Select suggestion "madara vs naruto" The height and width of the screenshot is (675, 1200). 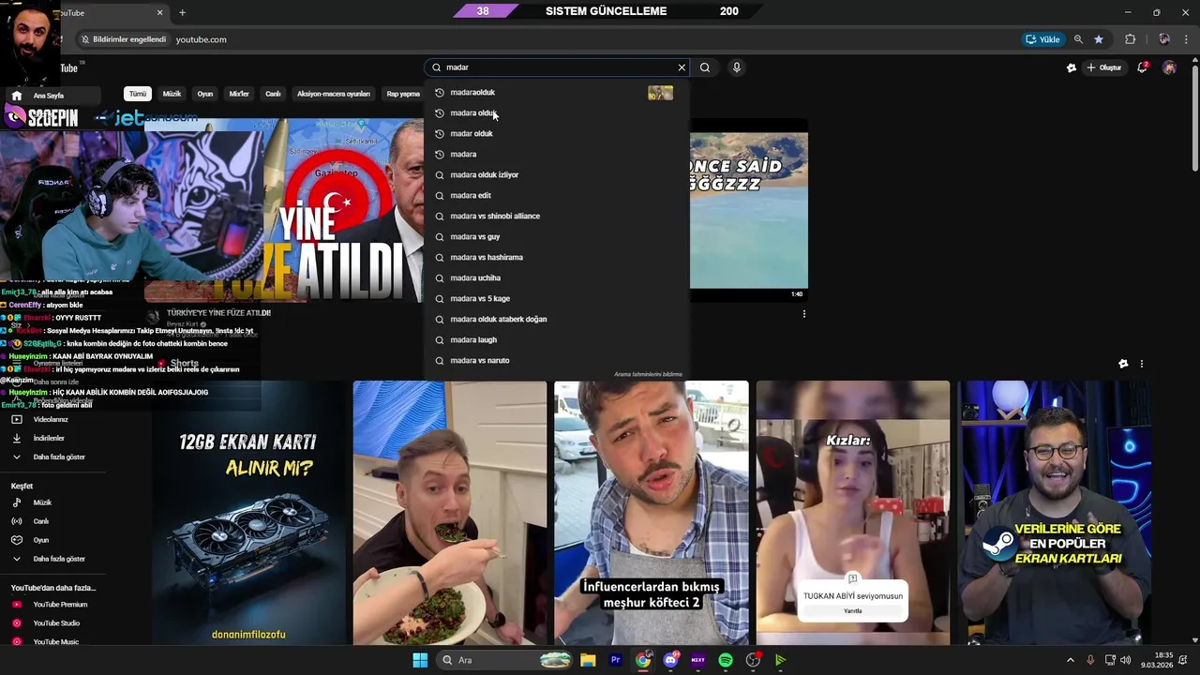[x=557, y=360]
